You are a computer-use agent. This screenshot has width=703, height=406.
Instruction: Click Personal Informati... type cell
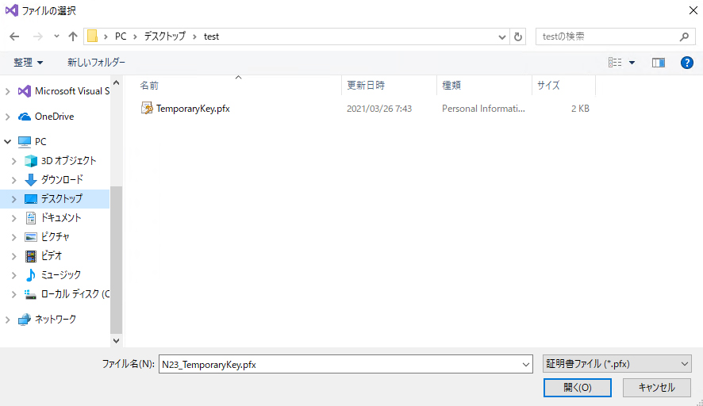483,109
